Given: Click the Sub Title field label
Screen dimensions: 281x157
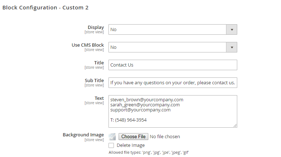Looking at the screenshot, I should pyautogui.click(x=94, y=81).
